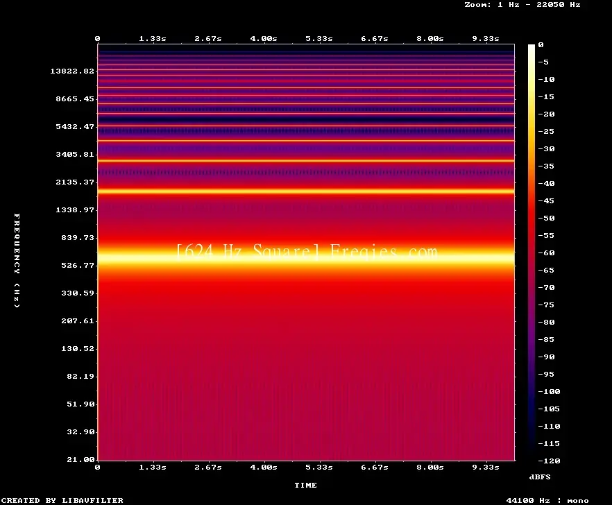612x505 pixels.
Task: Select the 13822.82 frequency axis label
Action: [72, 71]
